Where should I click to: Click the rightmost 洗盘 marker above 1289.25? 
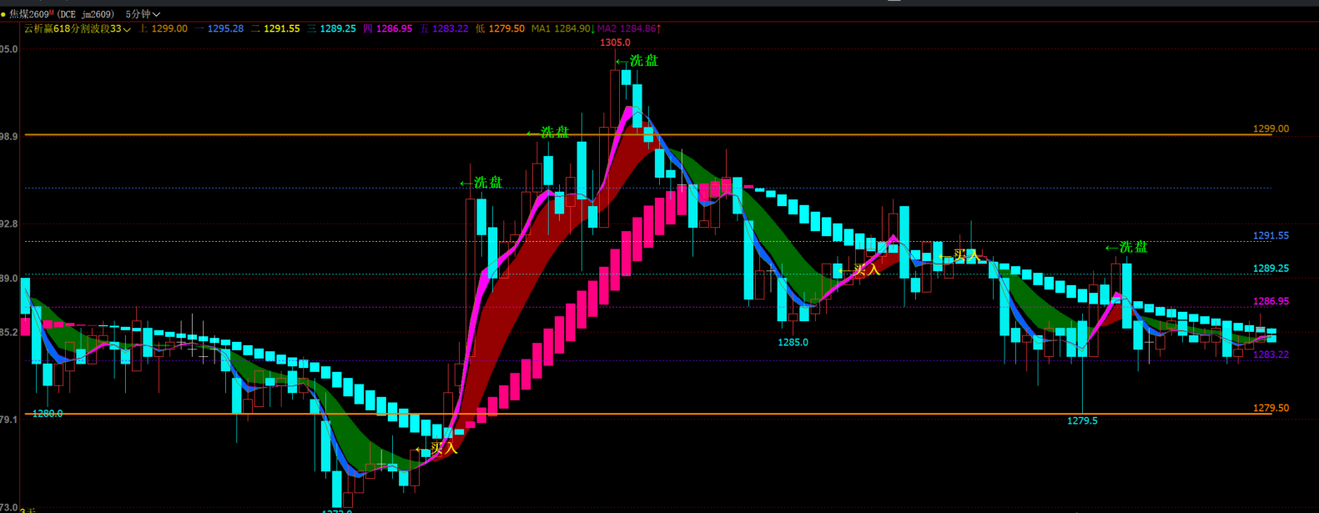(1126, 247)
